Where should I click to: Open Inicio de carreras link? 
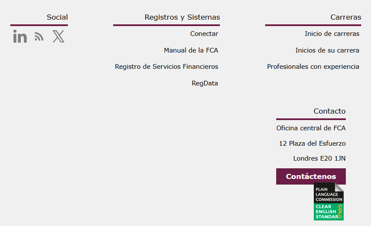coord(332,34)
